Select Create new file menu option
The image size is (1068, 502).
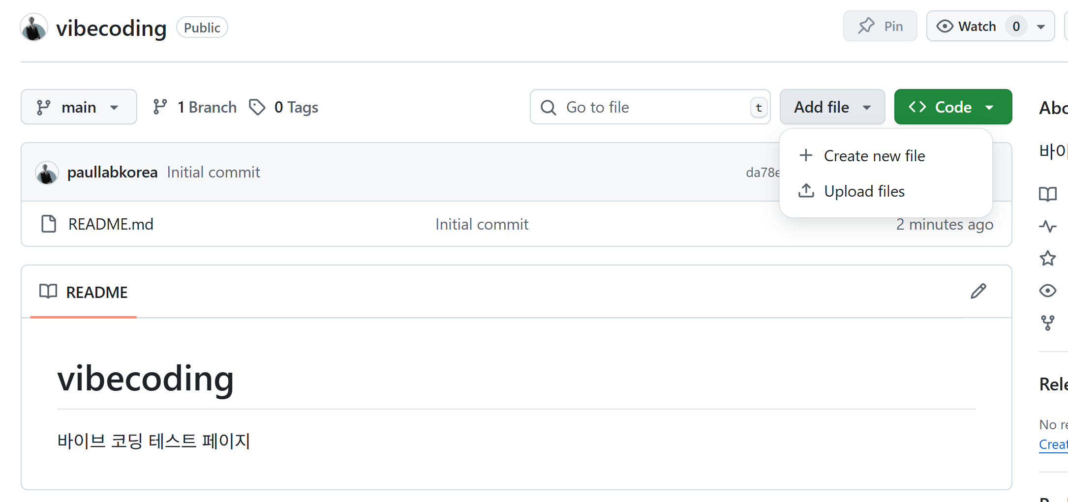click(x=874, y=156)
